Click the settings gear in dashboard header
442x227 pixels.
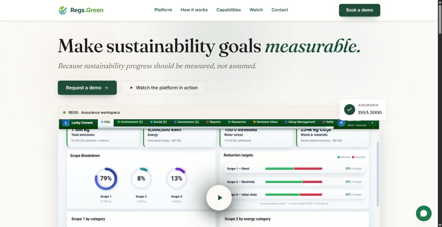pos(372,123)
